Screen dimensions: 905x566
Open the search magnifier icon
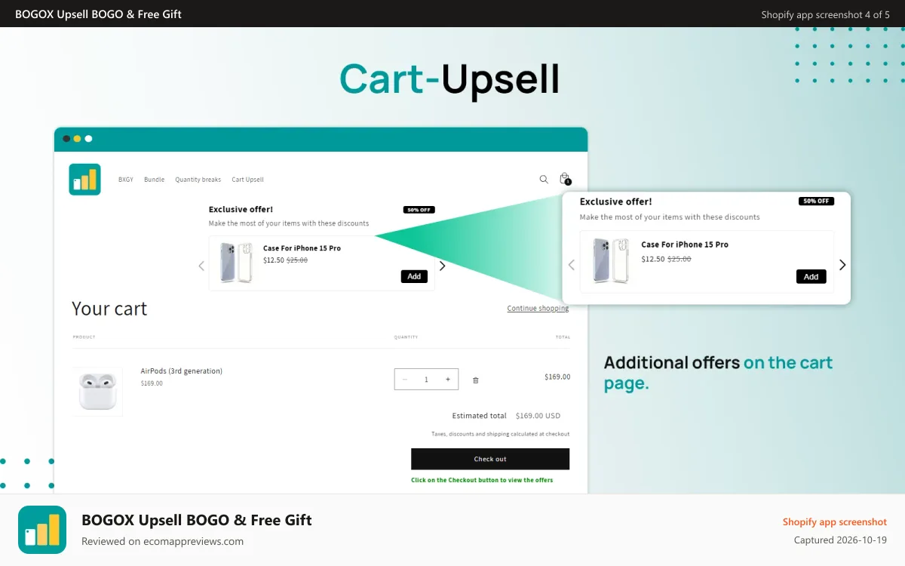[544, 180]
